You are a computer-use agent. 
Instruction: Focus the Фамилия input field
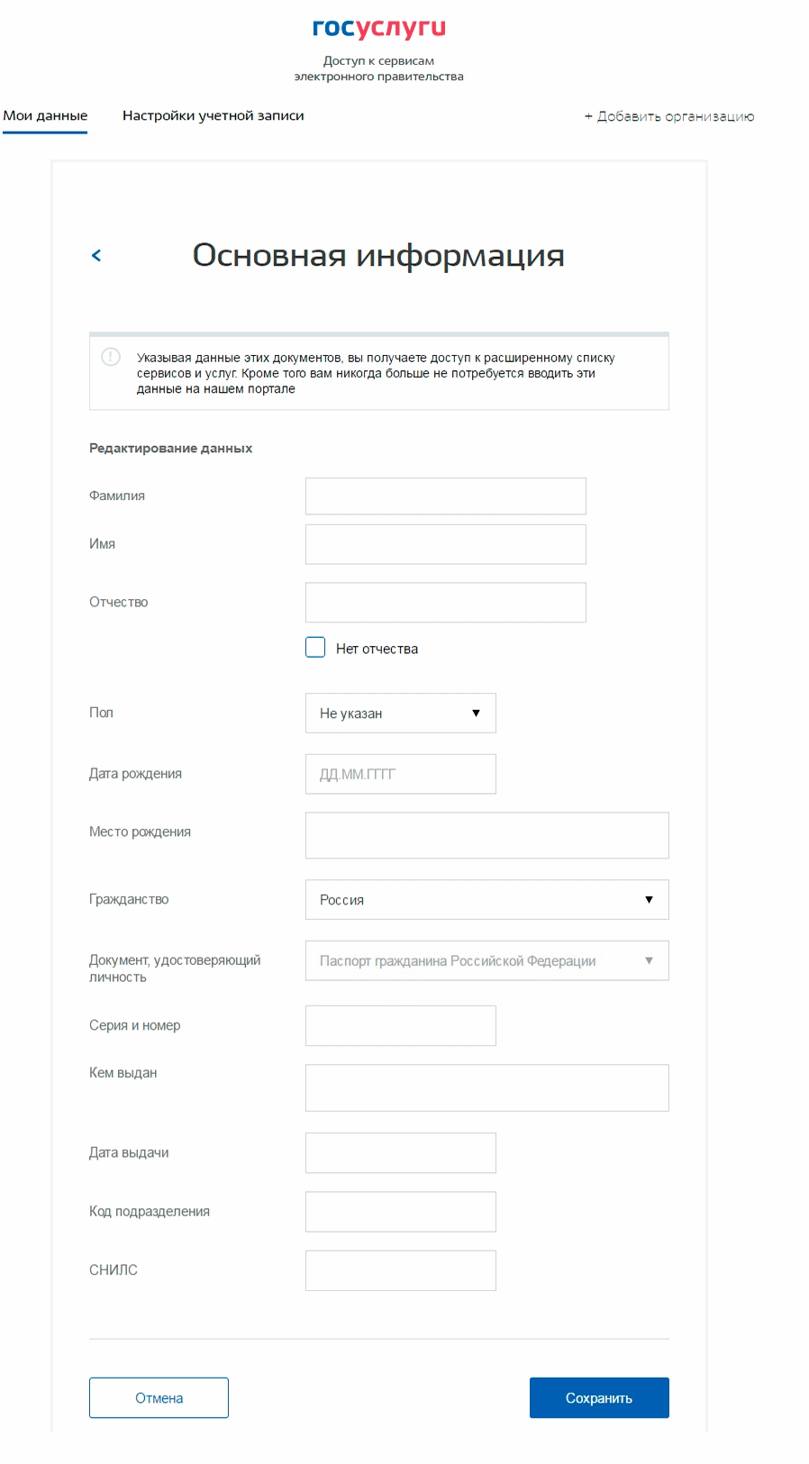click(446, 496)
